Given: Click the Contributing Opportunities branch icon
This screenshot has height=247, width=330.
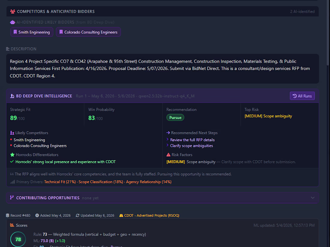Looking at the screenshot, I should (x=12, y=198).
